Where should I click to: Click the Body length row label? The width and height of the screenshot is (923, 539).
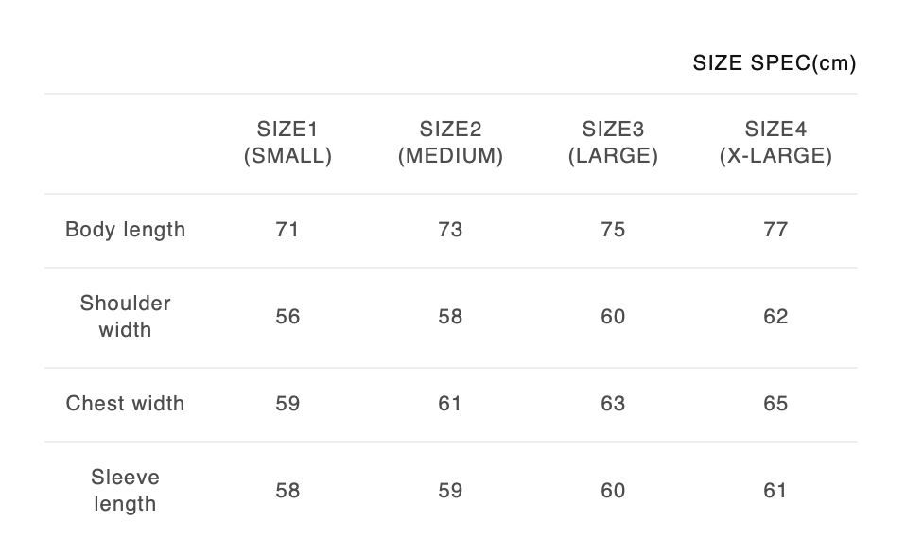[x=125, y=230]
